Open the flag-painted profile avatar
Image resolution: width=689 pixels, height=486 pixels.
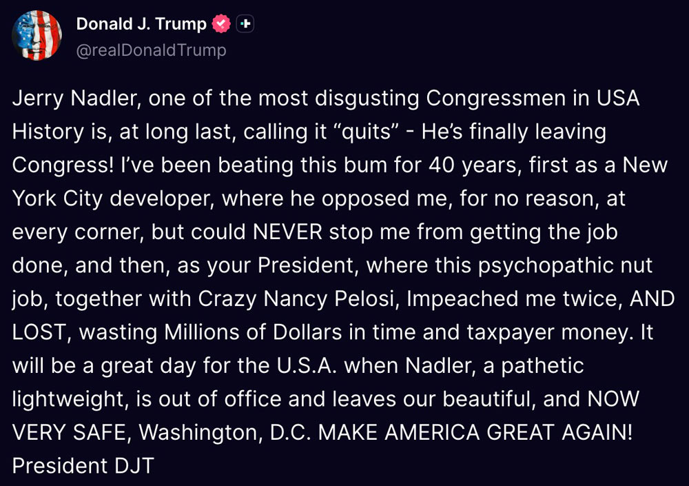click(37, 35)
